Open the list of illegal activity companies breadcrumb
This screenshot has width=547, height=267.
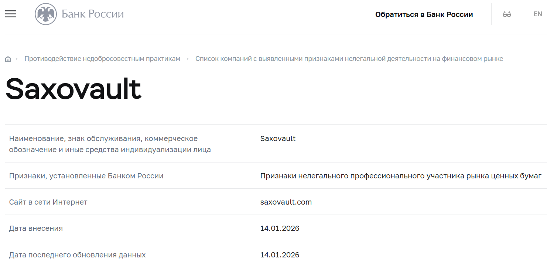coord(349,58)
